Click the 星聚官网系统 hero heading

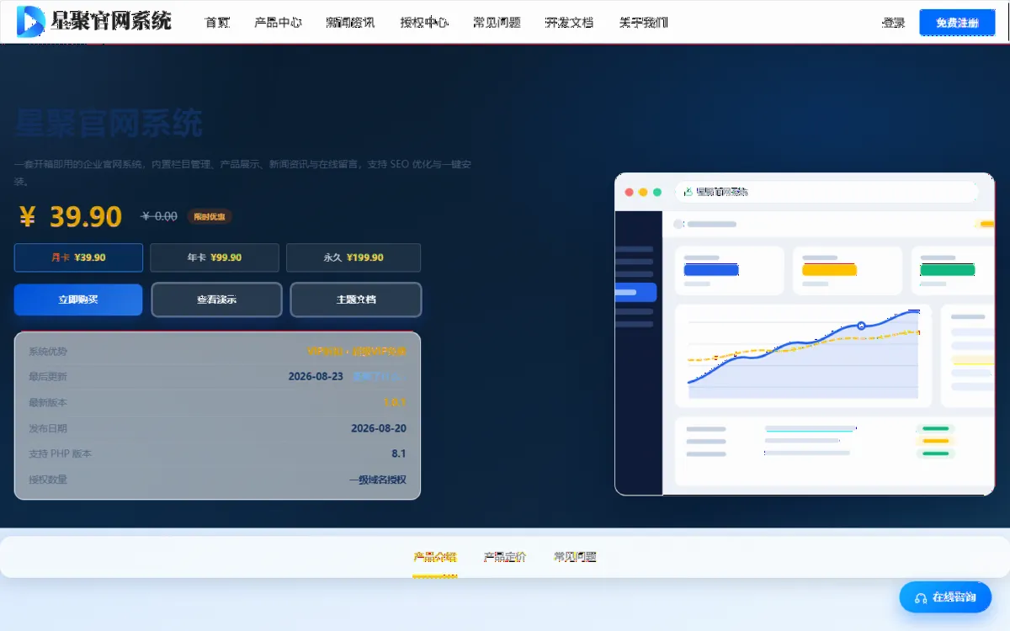tap(109, 124)
